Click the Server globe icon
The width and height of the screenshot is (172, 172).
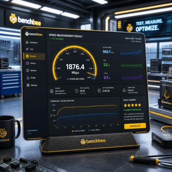click(x=52, y=91)
